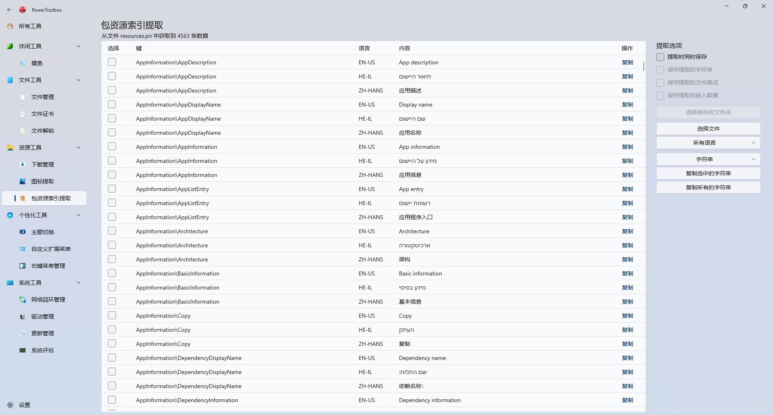The height and width of the screenshot is (415, 773).
Task: Open 下载管理 download icon
Action: (23, 164)
